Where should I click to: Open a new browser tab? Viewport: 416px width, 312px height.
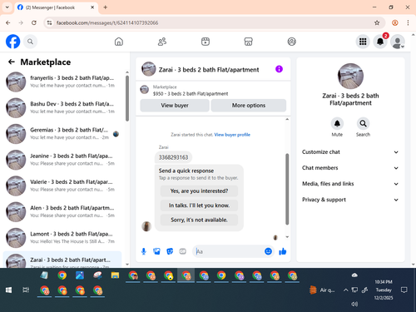(106, 7)
